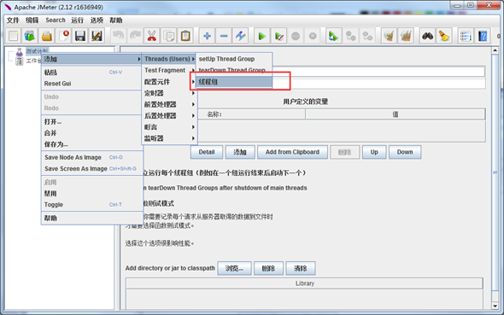504x315 pixels.
Task: Choose 打开... in the context menu
Action: coord(91,122)
